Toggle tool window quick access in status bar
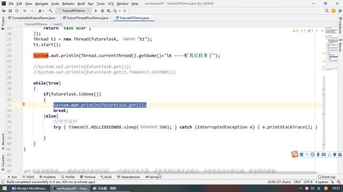The image size is (343, 192). 3,182
